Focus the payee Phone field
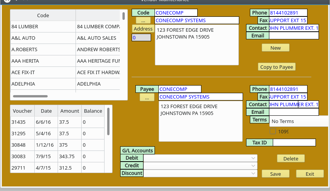330x191 pixels. coord(288,89)
